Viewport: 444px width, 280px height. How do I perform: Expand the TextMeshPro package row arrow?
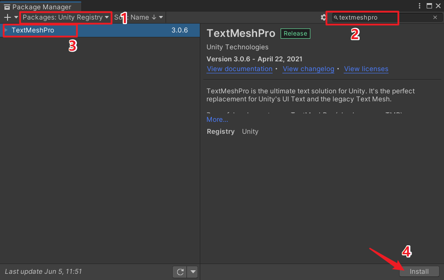pos(6,30)
